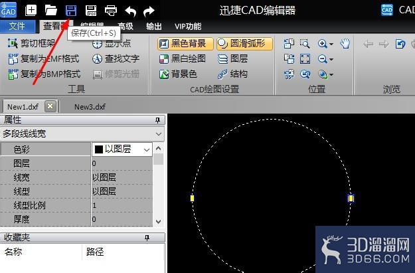Click the zoom in icon
This screenshot has height=273, width=415.
click(x=322, y=43)
